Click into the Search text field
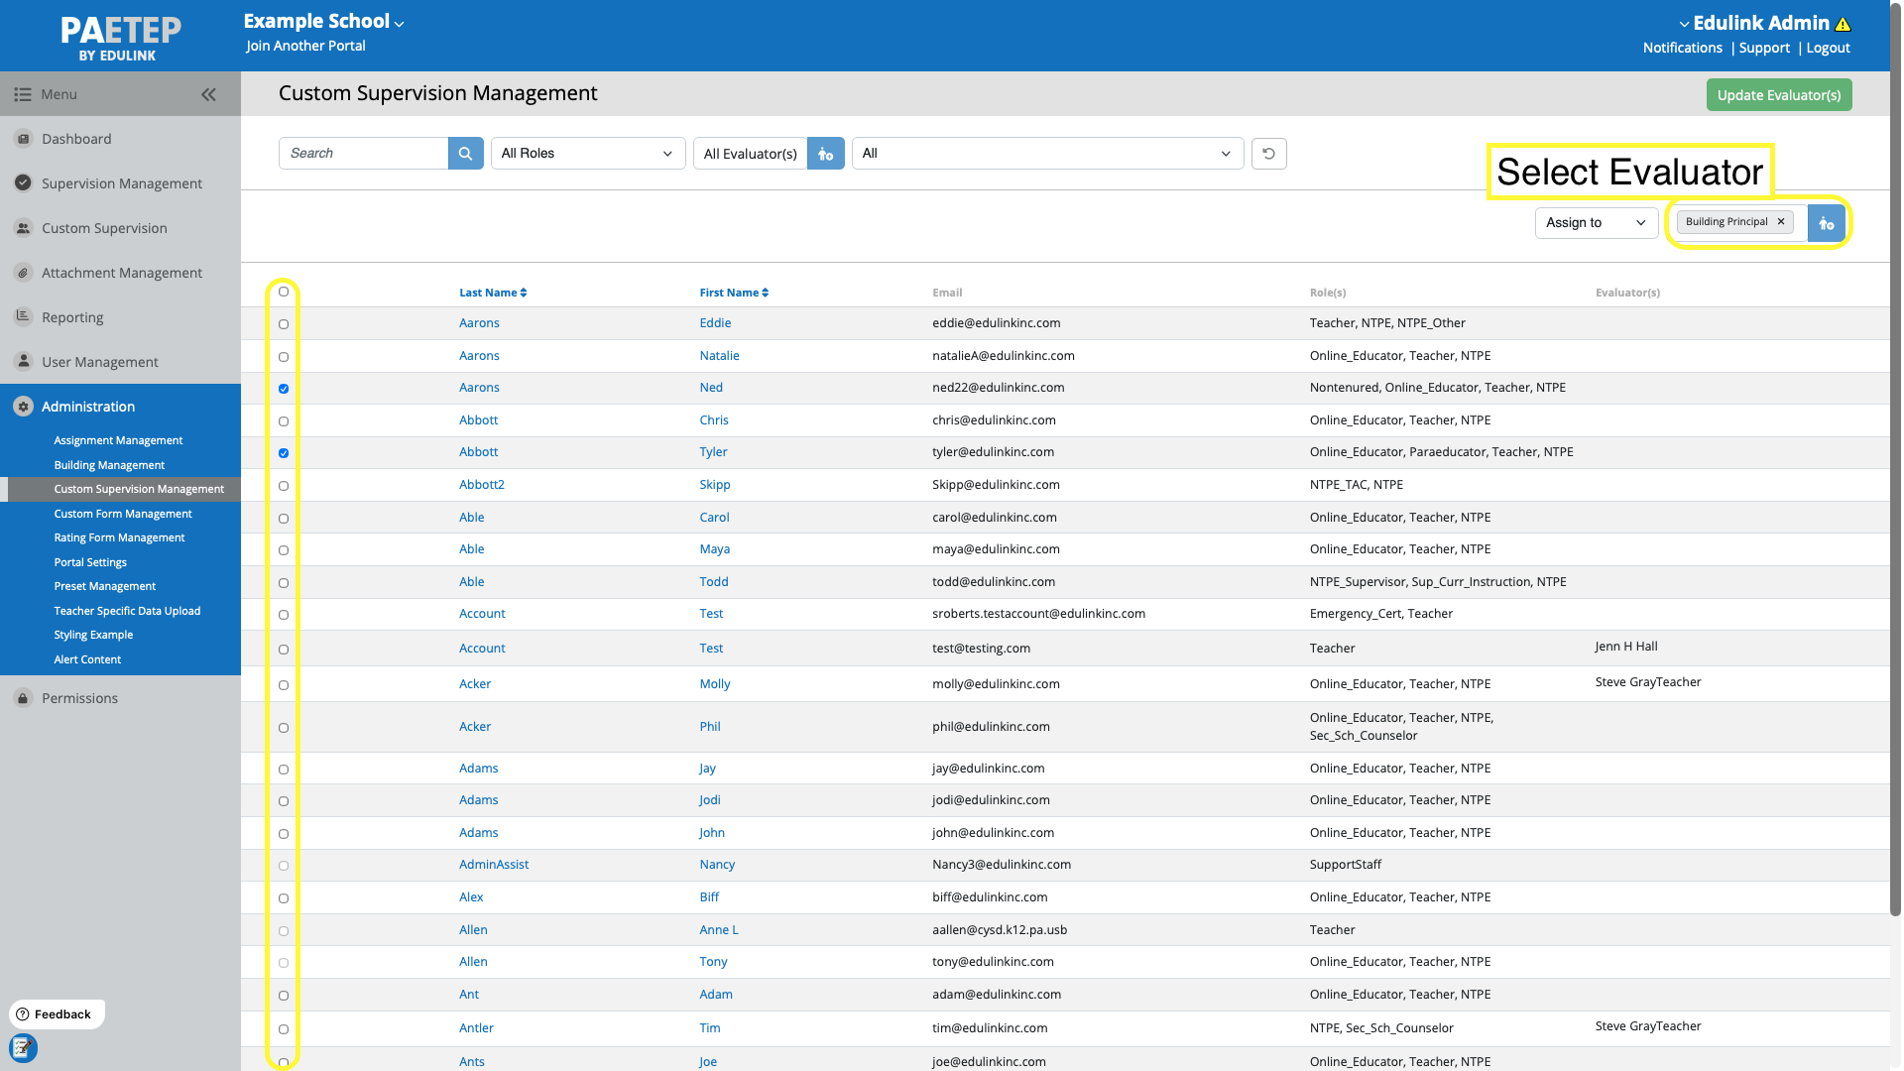This screenshot has width=1904, height=1071. (x=363, y=154)
